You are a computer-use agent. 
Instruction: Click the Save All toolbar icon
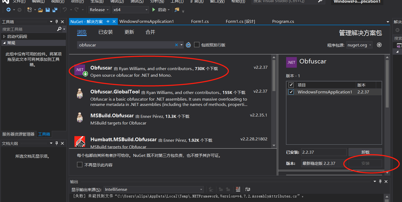point(55,10)
